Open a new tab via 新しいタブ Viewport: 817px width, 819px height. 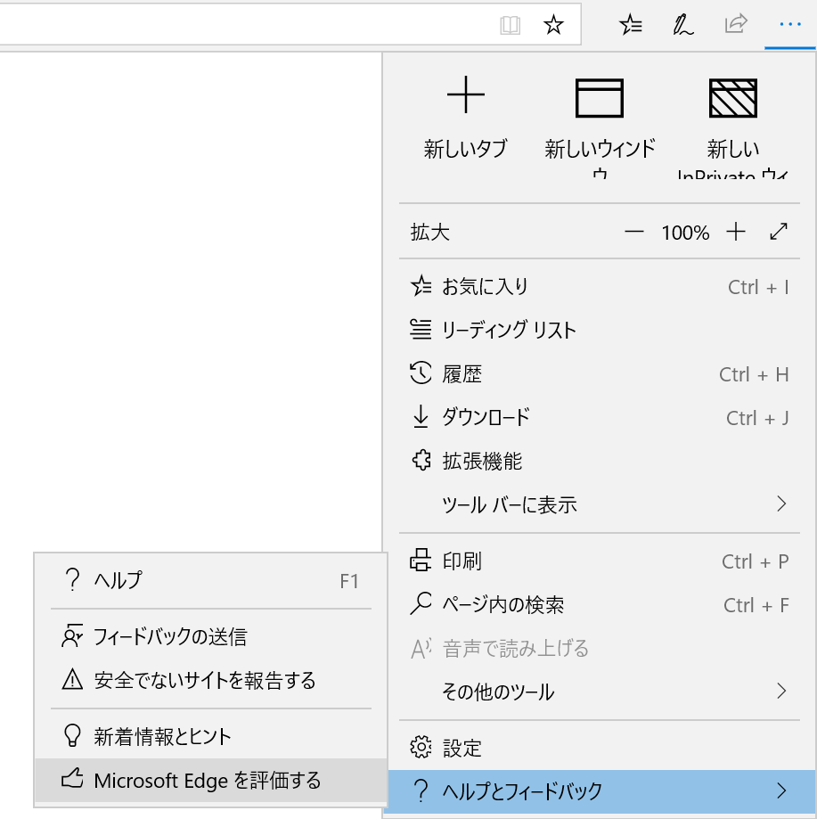click(x=466, y=118)
